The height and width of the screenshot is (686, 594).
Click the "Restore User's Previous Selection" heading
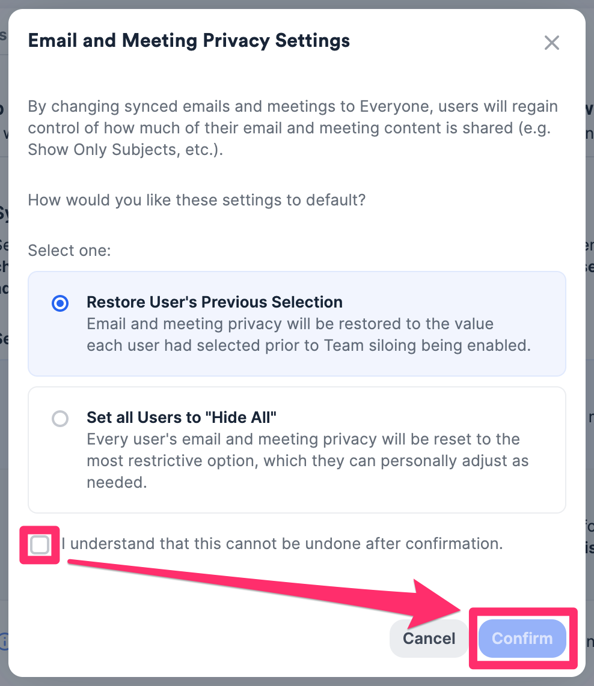pos(214,302)
